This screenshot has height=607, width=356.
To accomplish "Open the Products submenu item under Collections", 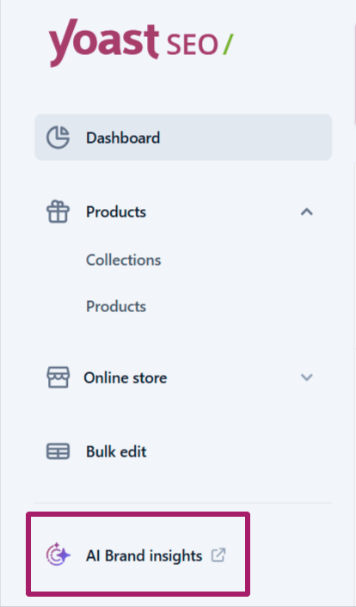I will tap(116, 306).
